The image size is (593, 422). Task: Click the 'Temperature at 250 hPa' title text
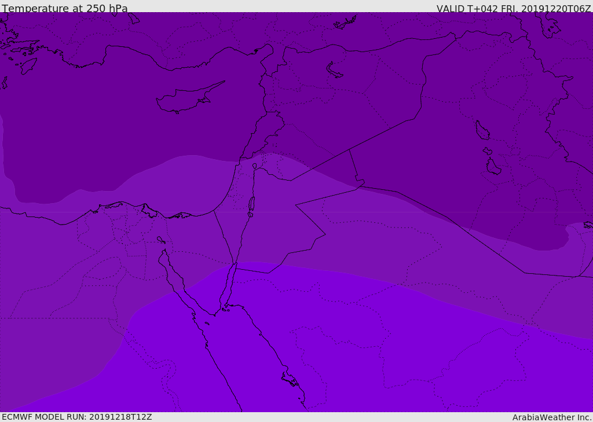(65, 8)
